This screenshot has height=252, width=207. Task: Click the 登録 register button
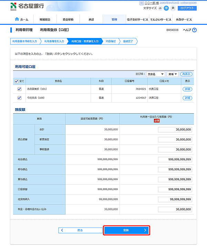(x=126, y=230)
